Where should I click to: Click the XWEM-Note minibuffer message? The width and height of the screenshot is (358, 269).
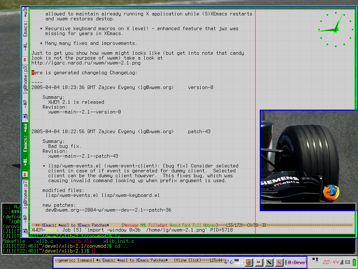132,230
